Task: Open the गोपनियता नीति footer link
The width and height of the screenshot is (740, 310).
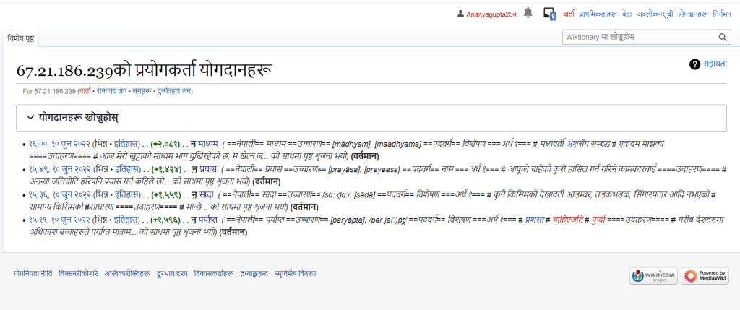Action: (33, 273)
